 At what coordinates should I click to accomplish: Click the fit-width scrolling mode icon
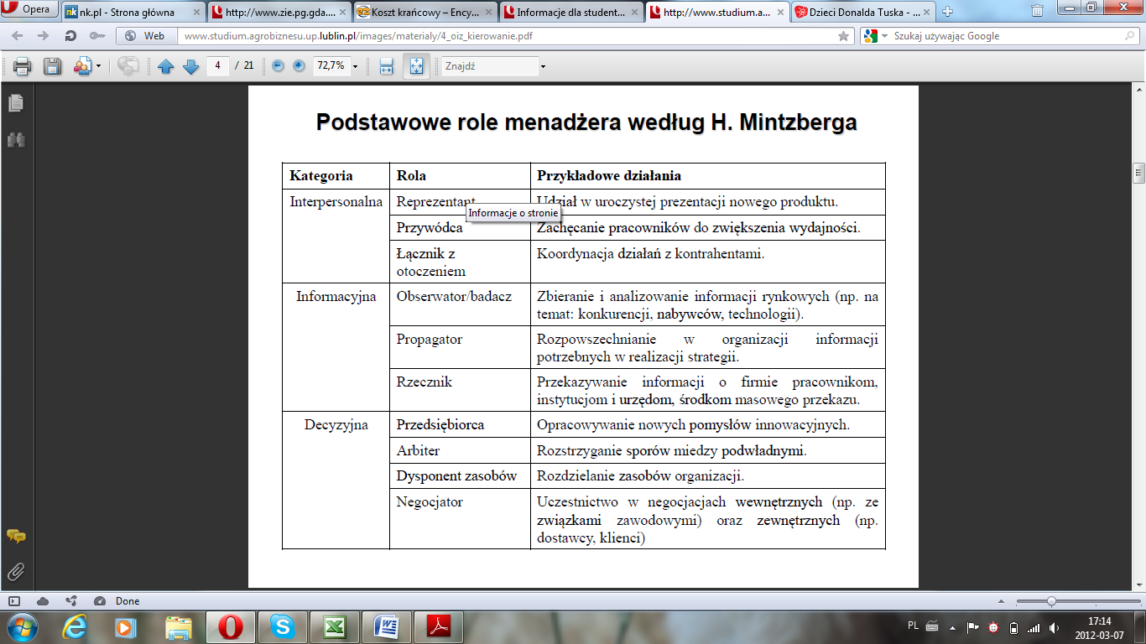(x=387, y=66)
